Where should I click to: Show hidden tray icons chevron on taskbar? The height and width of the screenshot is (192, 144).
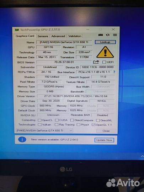pyautogui.click(x=143, y=156)
